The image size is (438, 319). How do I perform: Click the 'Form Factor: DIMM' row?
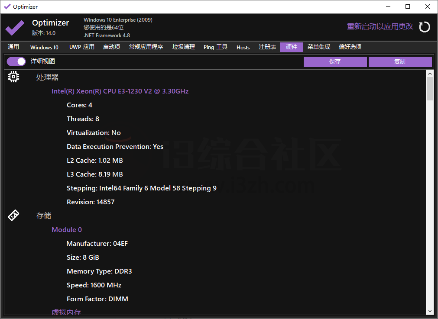[97, 299]
